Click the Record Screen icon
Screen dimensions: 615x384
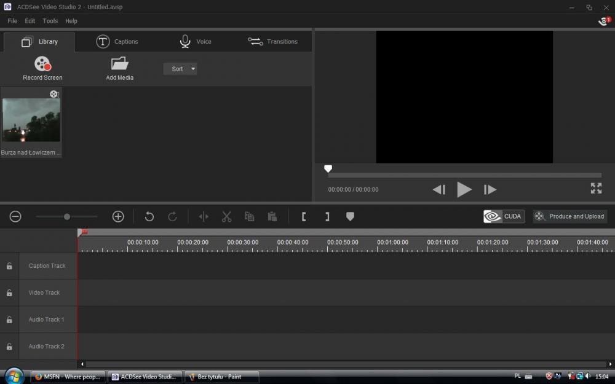click(42, 64)
